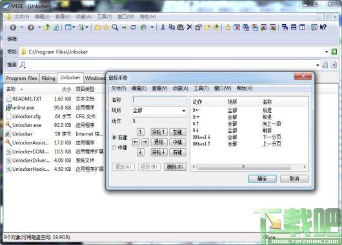Screen dimensions: 342x245
Task: Select the R← 后退 gesture row
Action: point(249,110)
